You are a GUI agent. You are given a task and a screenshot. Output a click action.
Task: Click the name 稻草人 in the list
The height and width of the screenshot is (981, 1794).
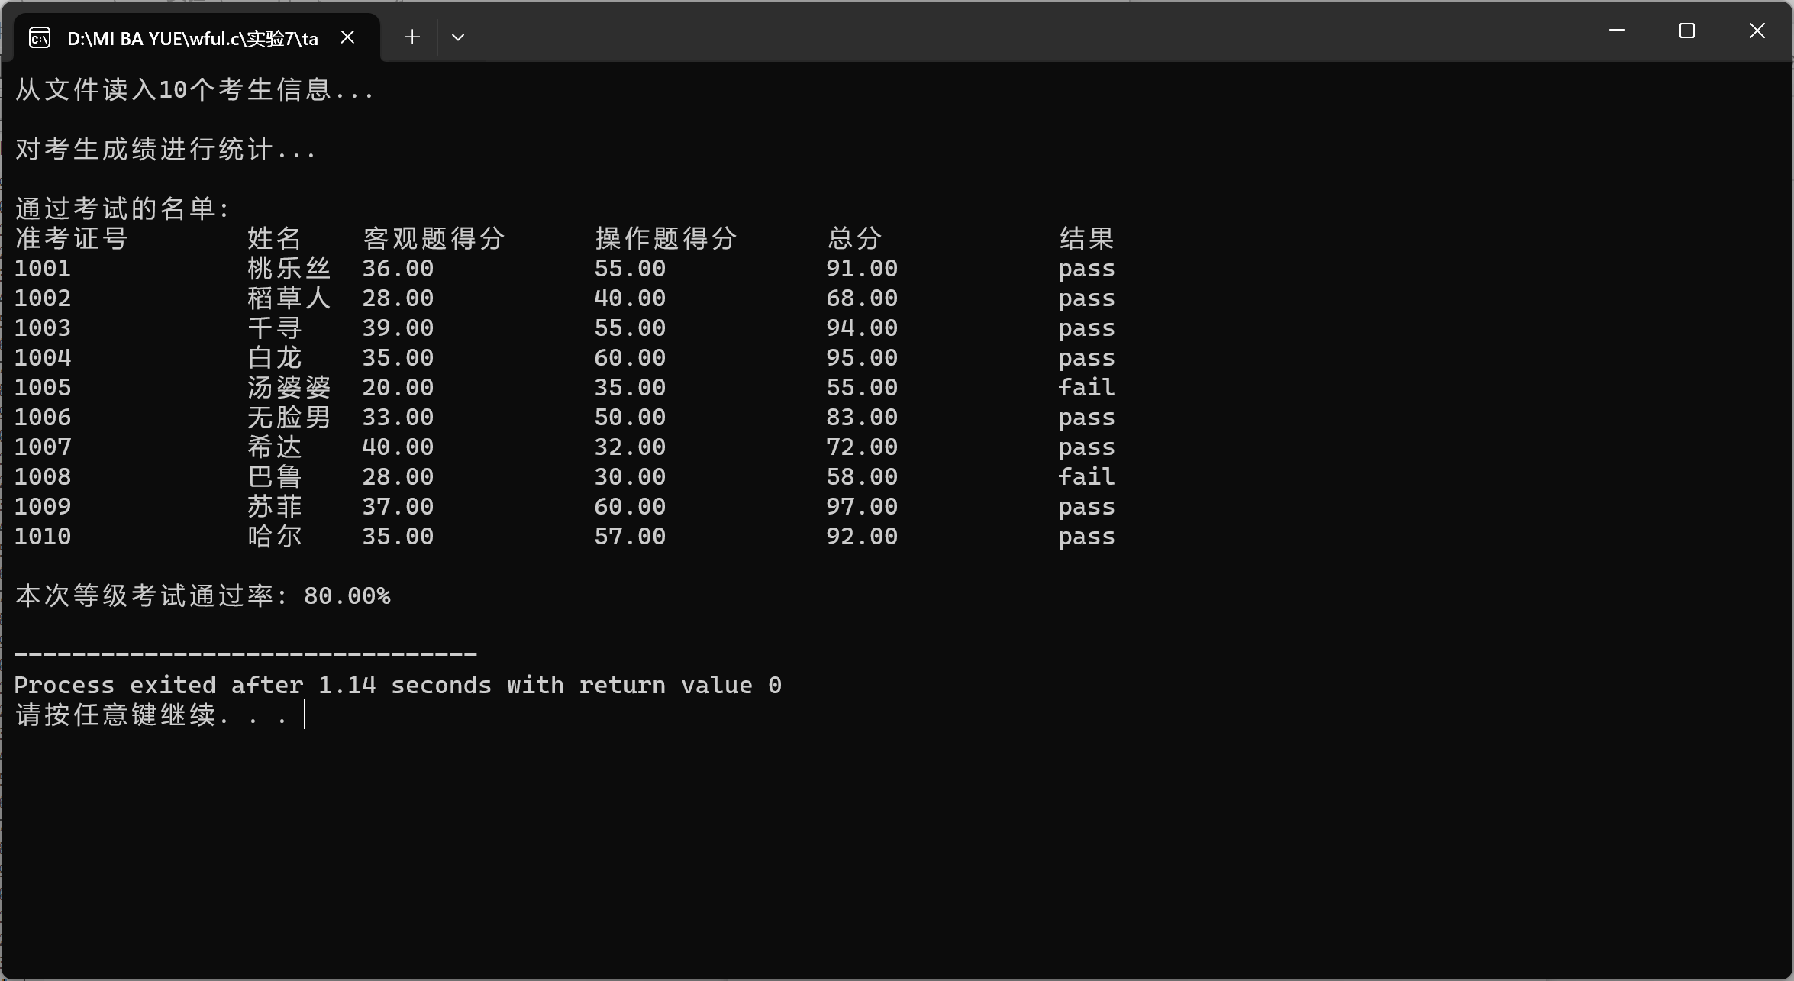pyautogui.click(x=289, y=298)
